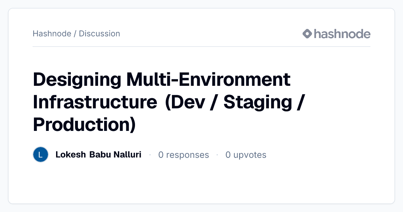
Task: Open the "Hashnode" breadcrumb link
Action: (x=52, y=34)
